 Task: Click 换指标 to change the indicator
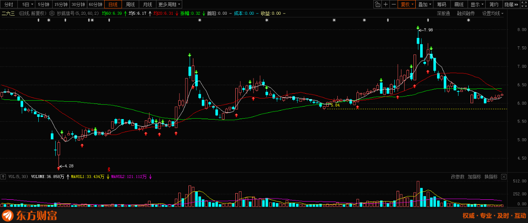491,177
